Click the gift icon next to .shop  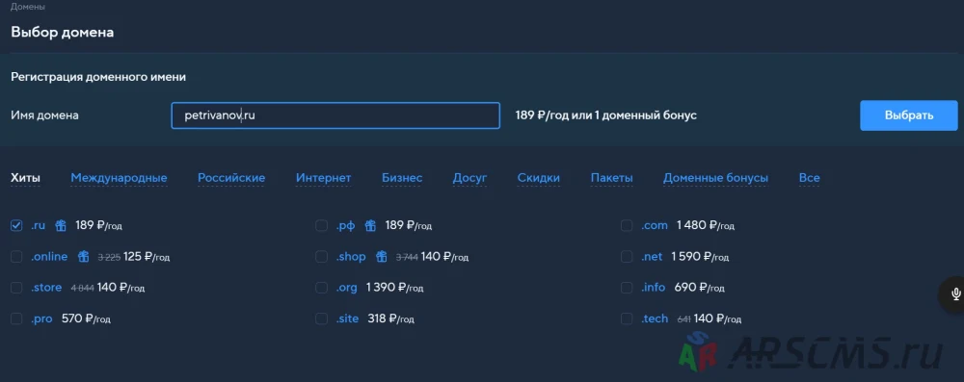tap(381, 257)
